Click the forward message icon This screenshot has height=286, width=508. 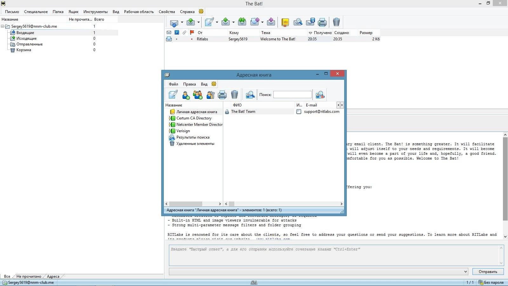[x=255, y=22]
